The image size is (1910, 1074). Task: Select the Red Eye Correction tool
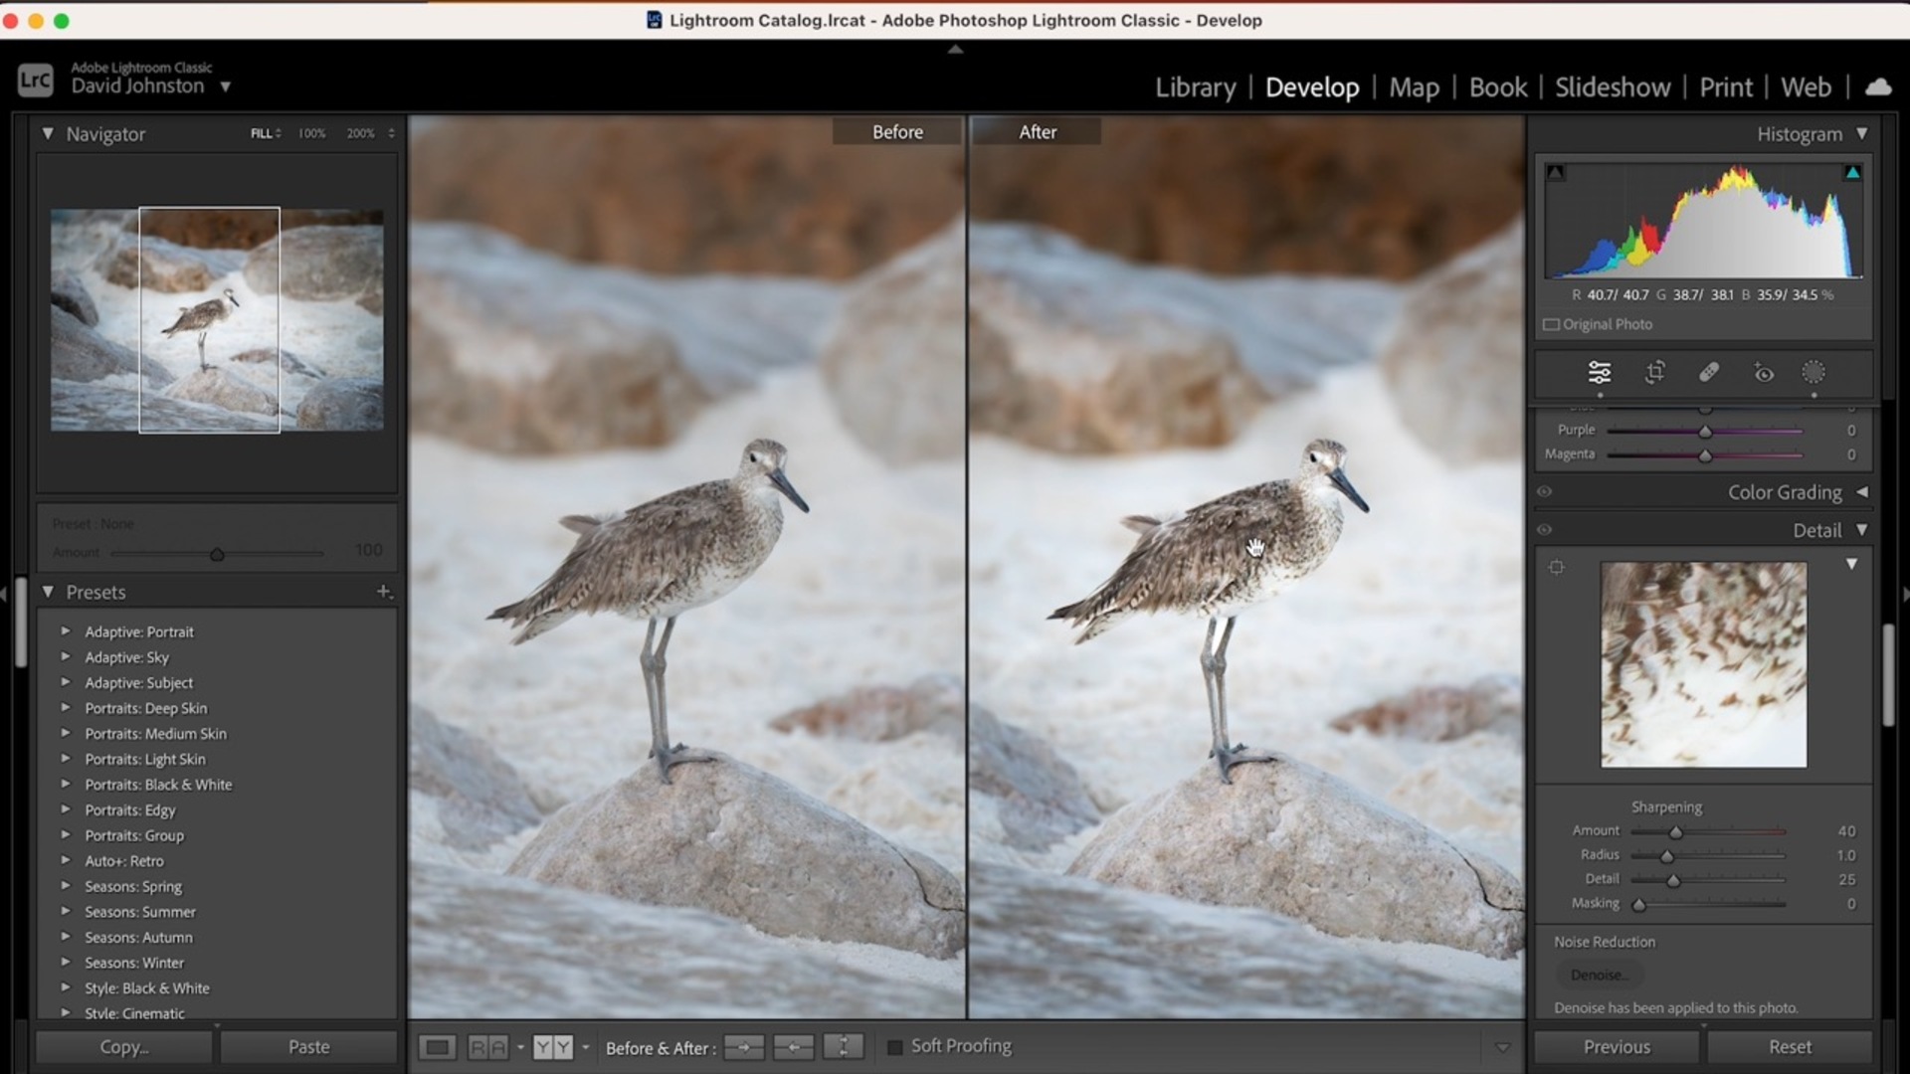coord(1764,373)
